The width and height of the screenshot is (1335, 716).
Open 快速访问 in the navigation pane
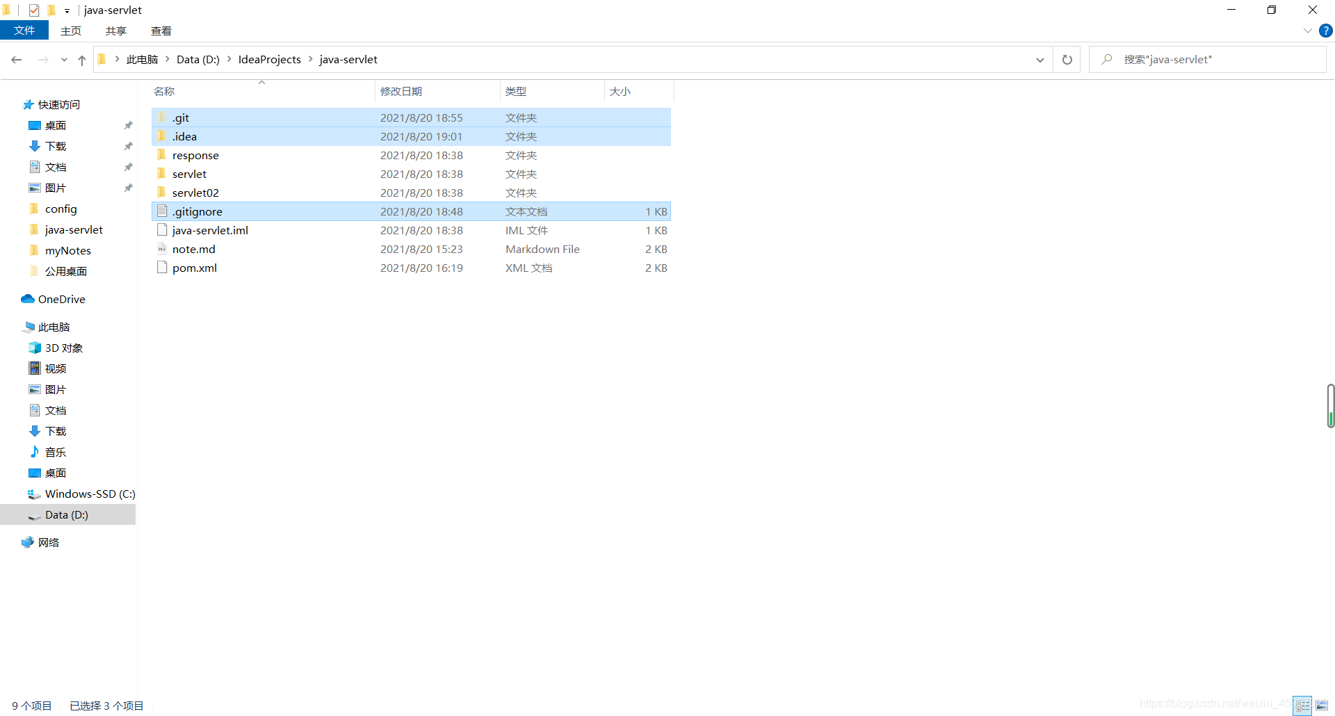59,104
